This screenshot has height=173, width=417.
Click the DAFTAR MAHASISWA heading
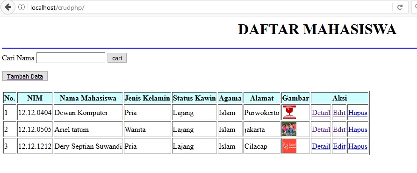317,29
